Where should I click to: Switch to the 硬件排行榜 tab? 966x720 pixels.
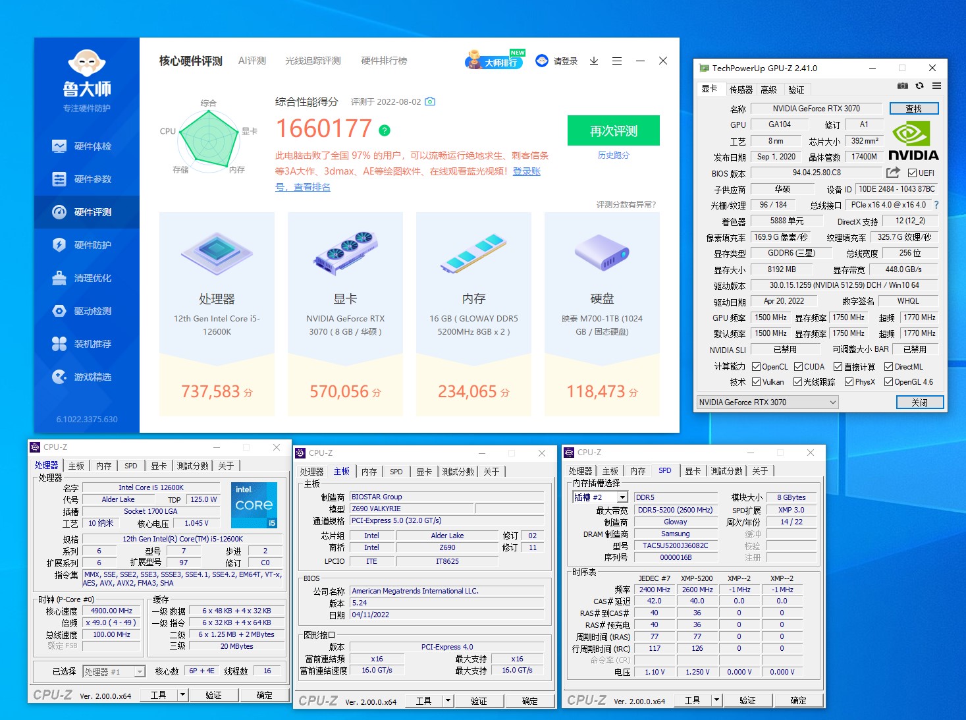point(384,61)
